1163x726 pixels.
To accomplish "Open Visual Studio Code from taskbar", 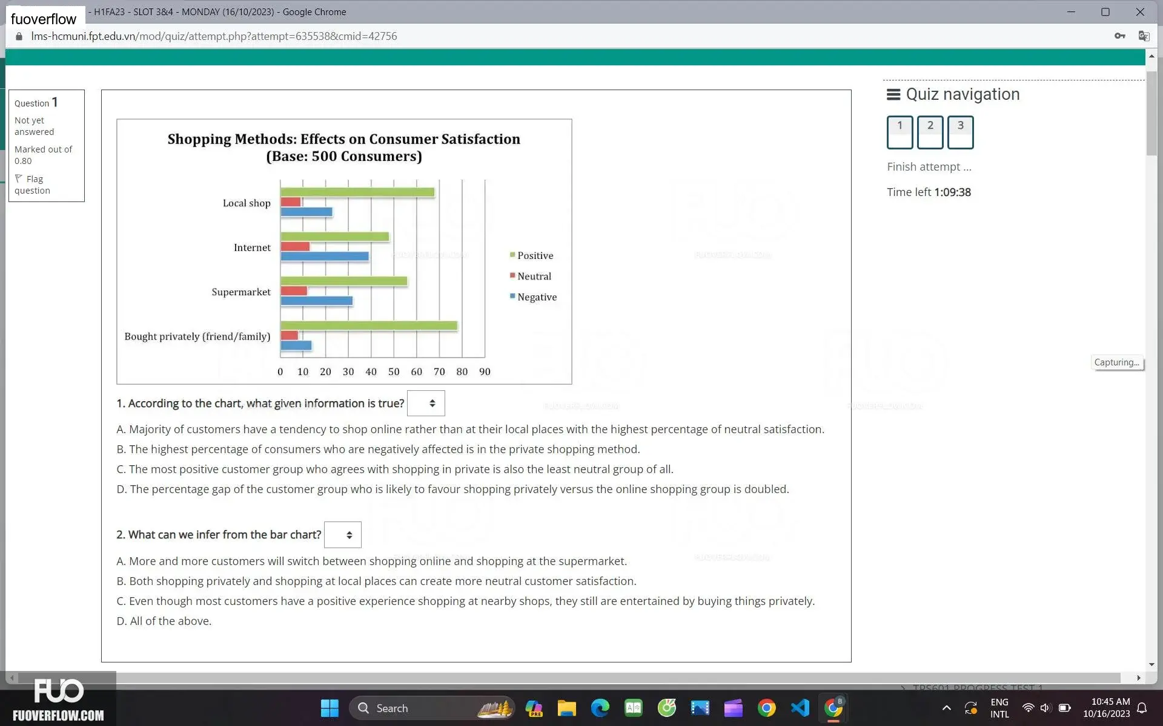I will pyautogui.click(x=800, y=708).
